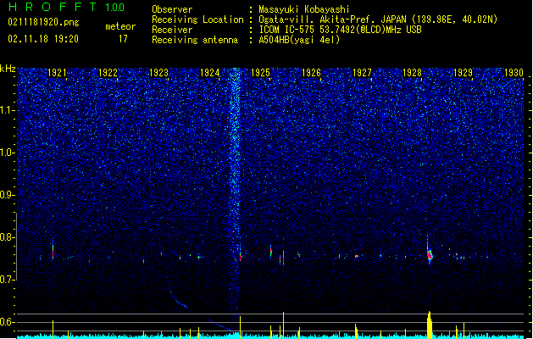Select observer name Masayuki Kobayashi
Screen dimensions: 533x339
(304, 9)
